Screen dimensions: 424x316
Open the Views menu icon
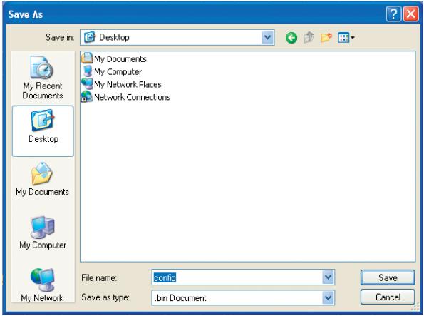pyautogui.click(x=346, y=38)
